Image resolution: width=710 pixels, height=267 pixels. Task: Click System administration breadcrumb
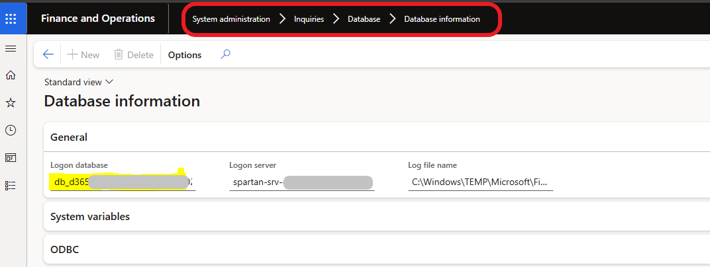[x=231, y=19]
